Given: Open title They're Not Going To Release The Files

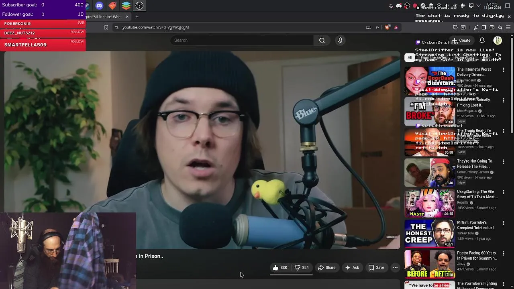Looking at the screenshot, I should click(474, 164).
